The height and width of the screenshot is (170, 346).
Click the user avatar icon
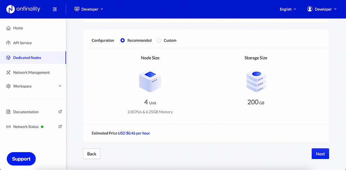[310, 9]
